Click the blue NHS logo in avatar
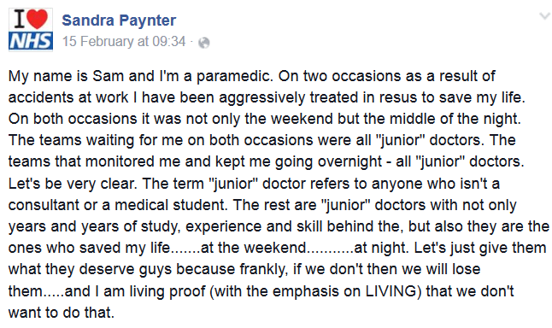The image size is (552, 328). click(31, 41)
